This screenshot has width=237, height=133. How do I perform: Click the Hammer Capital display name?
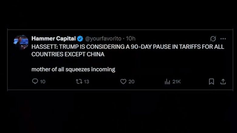[x=53, y=39]
